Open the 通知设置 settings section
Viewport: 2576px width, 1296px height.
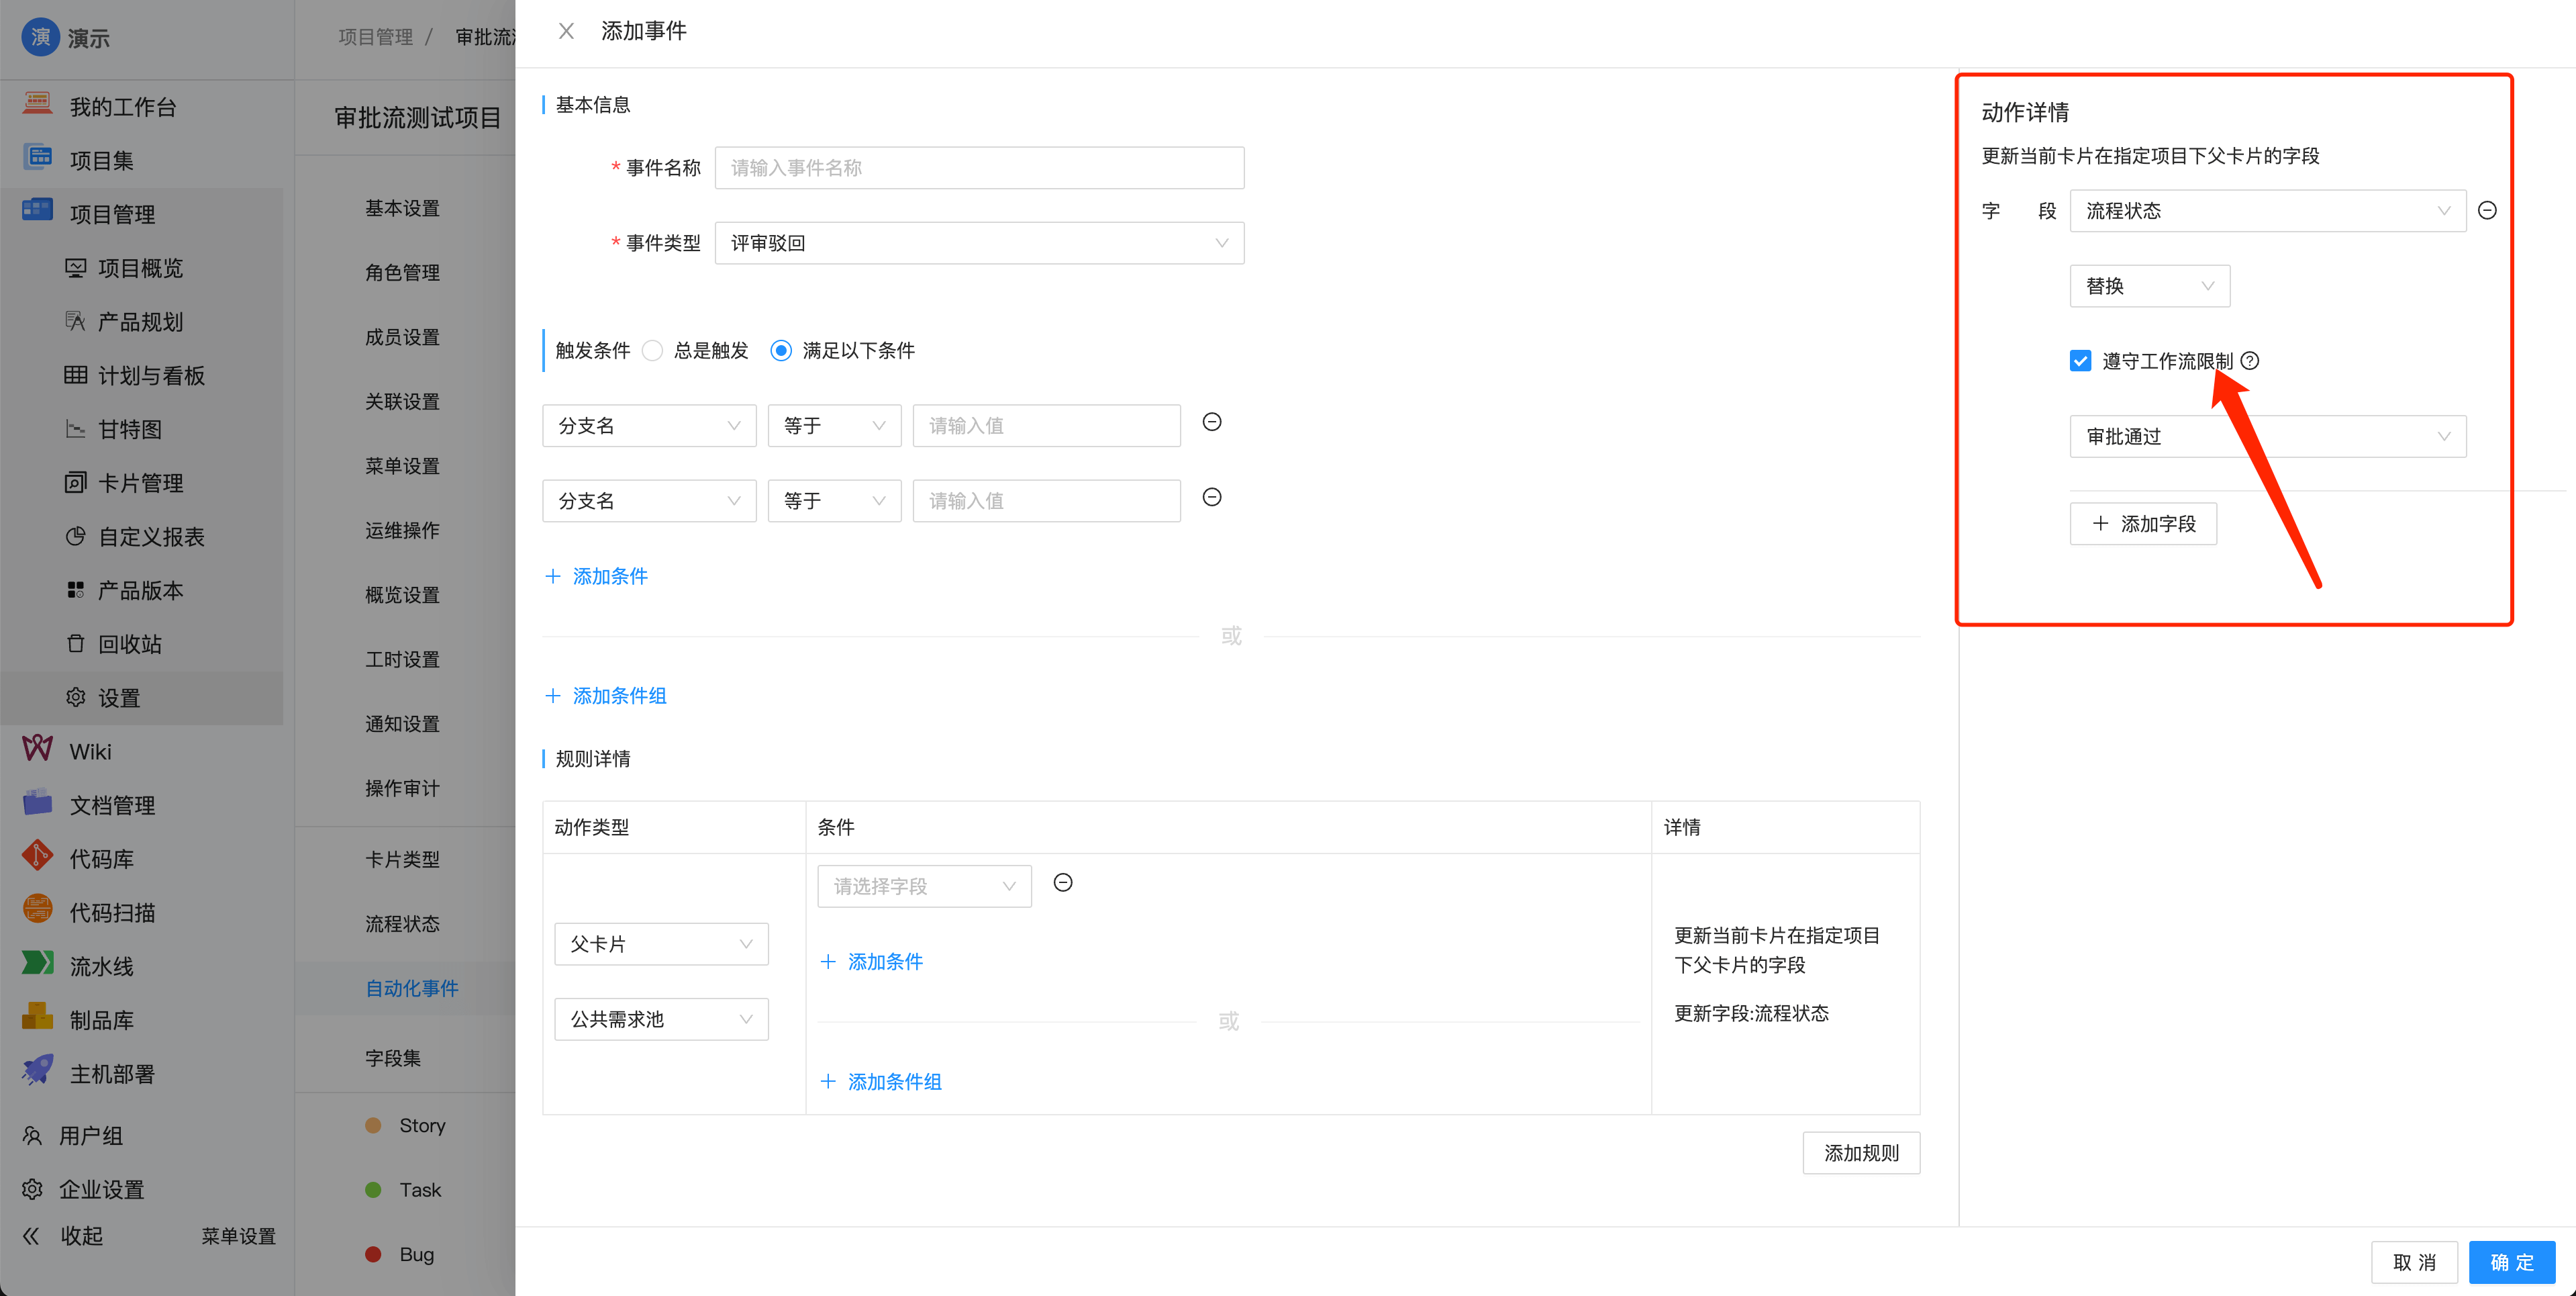(x=402, y=723)
